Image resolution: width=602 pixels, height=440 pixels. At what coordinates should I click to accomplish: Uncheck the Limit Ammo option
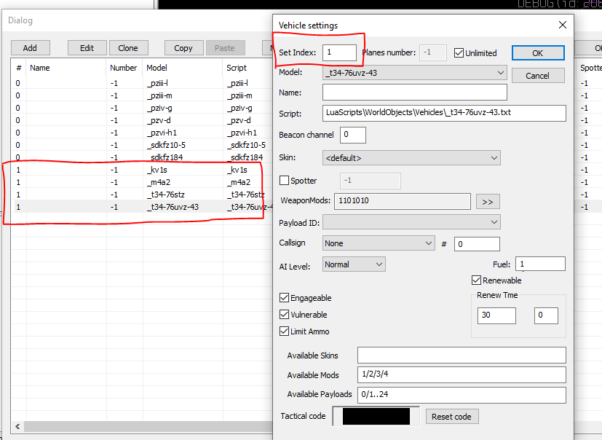(285, 331)
